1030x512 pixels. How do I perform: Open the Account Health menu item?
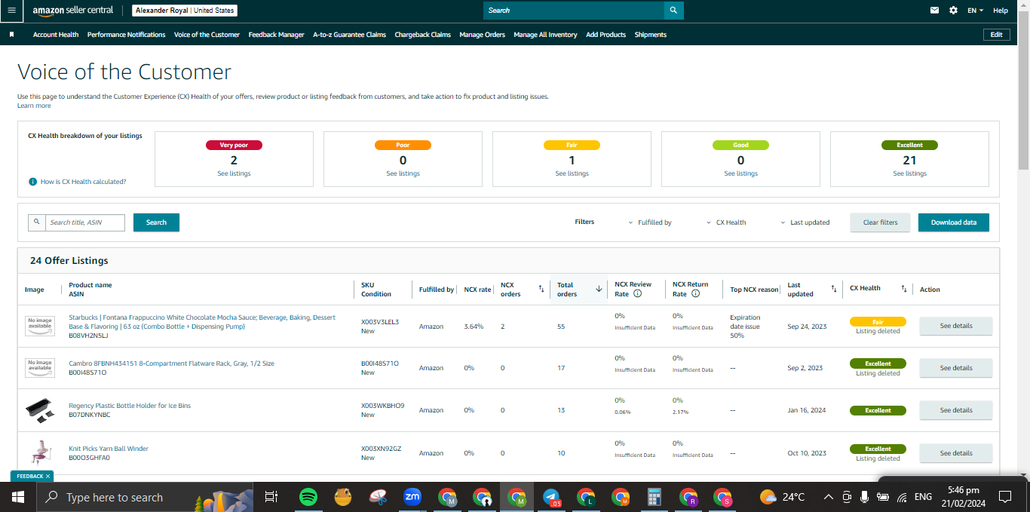(x=56, y=35)
